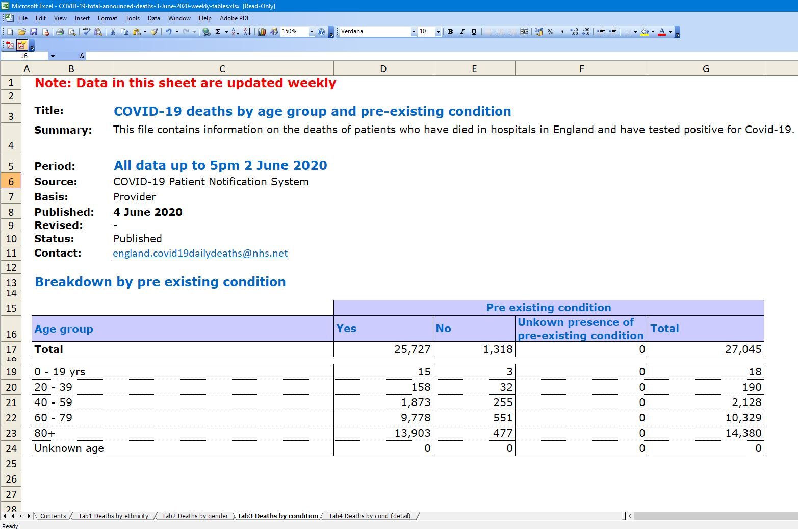
Task: Sort ascending A to Z
Action: (235, 32)
